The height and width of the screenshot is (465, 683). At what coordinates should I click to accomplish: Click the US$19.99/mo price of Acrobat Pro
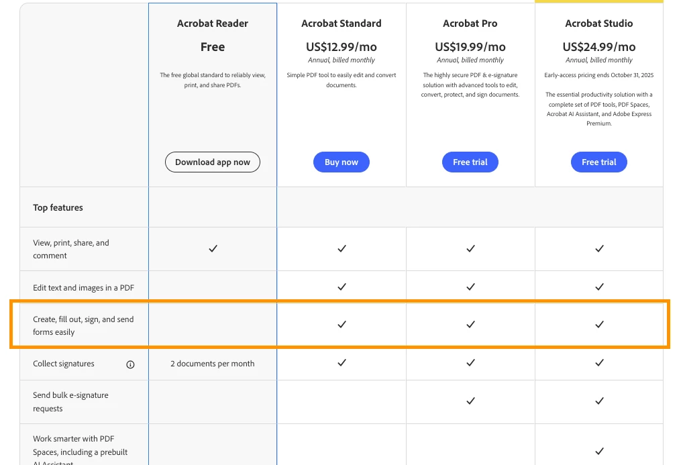click(470, 47)
